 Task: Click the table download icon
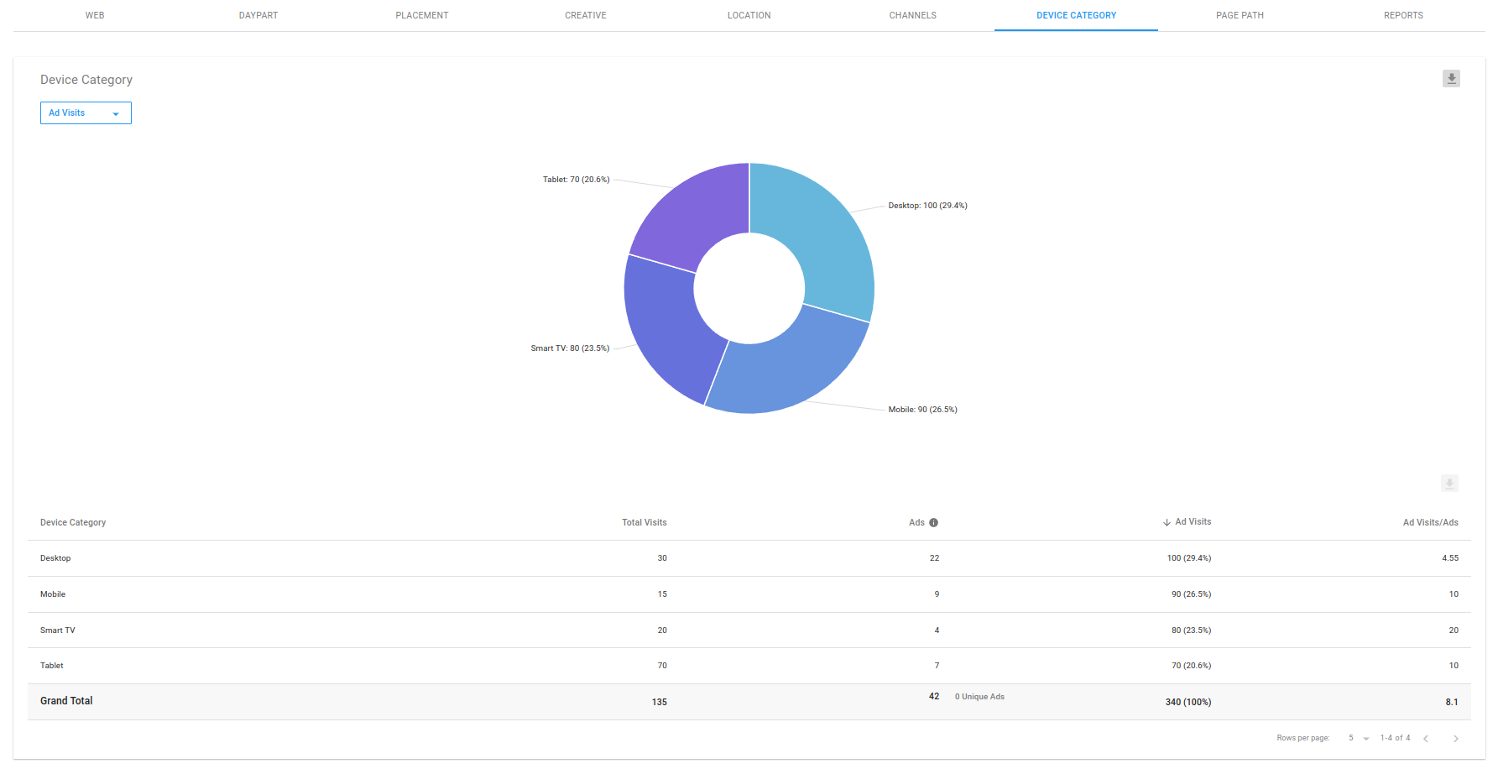tap(1449, 484)
